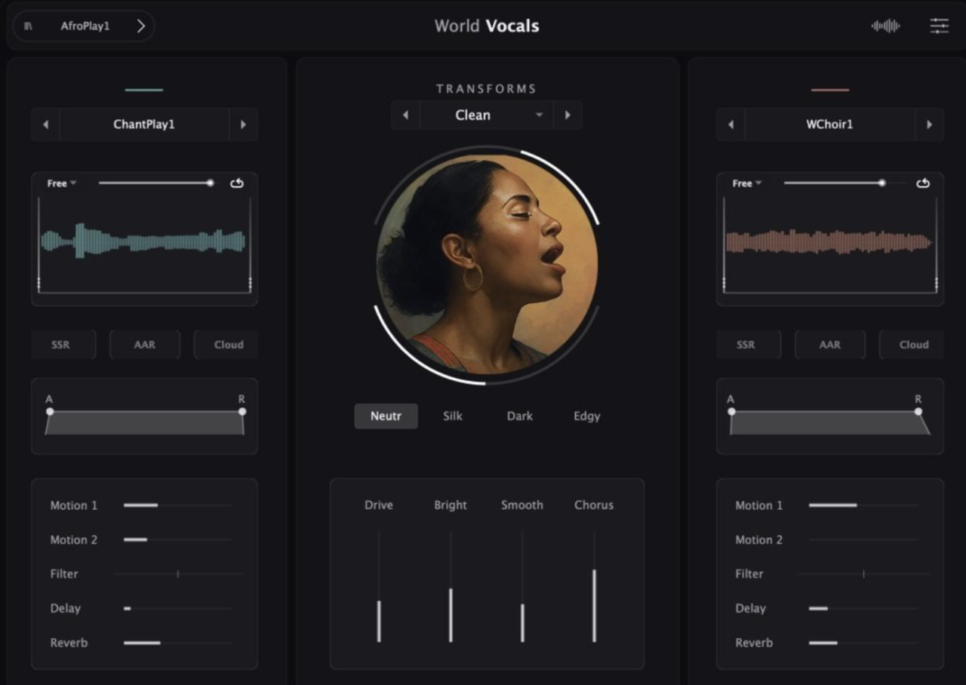Adjust the Smooth vertical slider
Screen dimensions: 966x685
(x=522, y=586)
